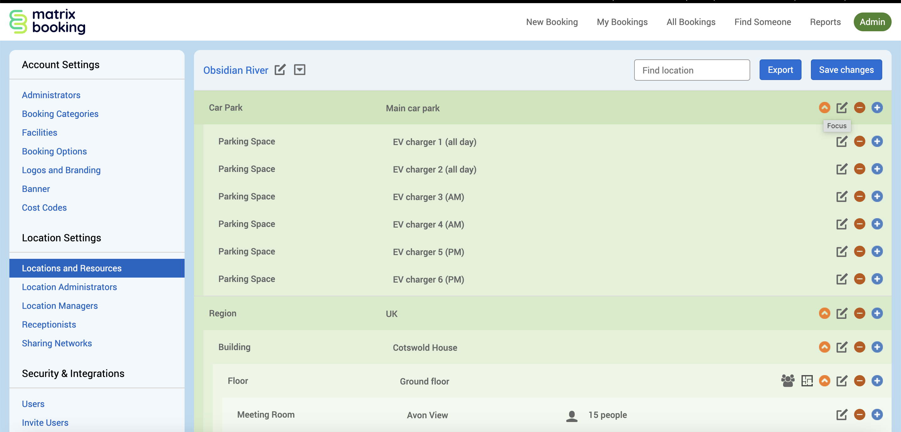Edit EV charger 1 (all day)
Screen dimensions: 901x432
click(x=842, y=142)
